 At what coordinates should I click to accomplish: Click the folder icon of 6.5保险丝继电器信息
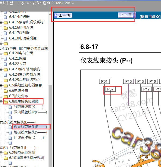(6, 85)
